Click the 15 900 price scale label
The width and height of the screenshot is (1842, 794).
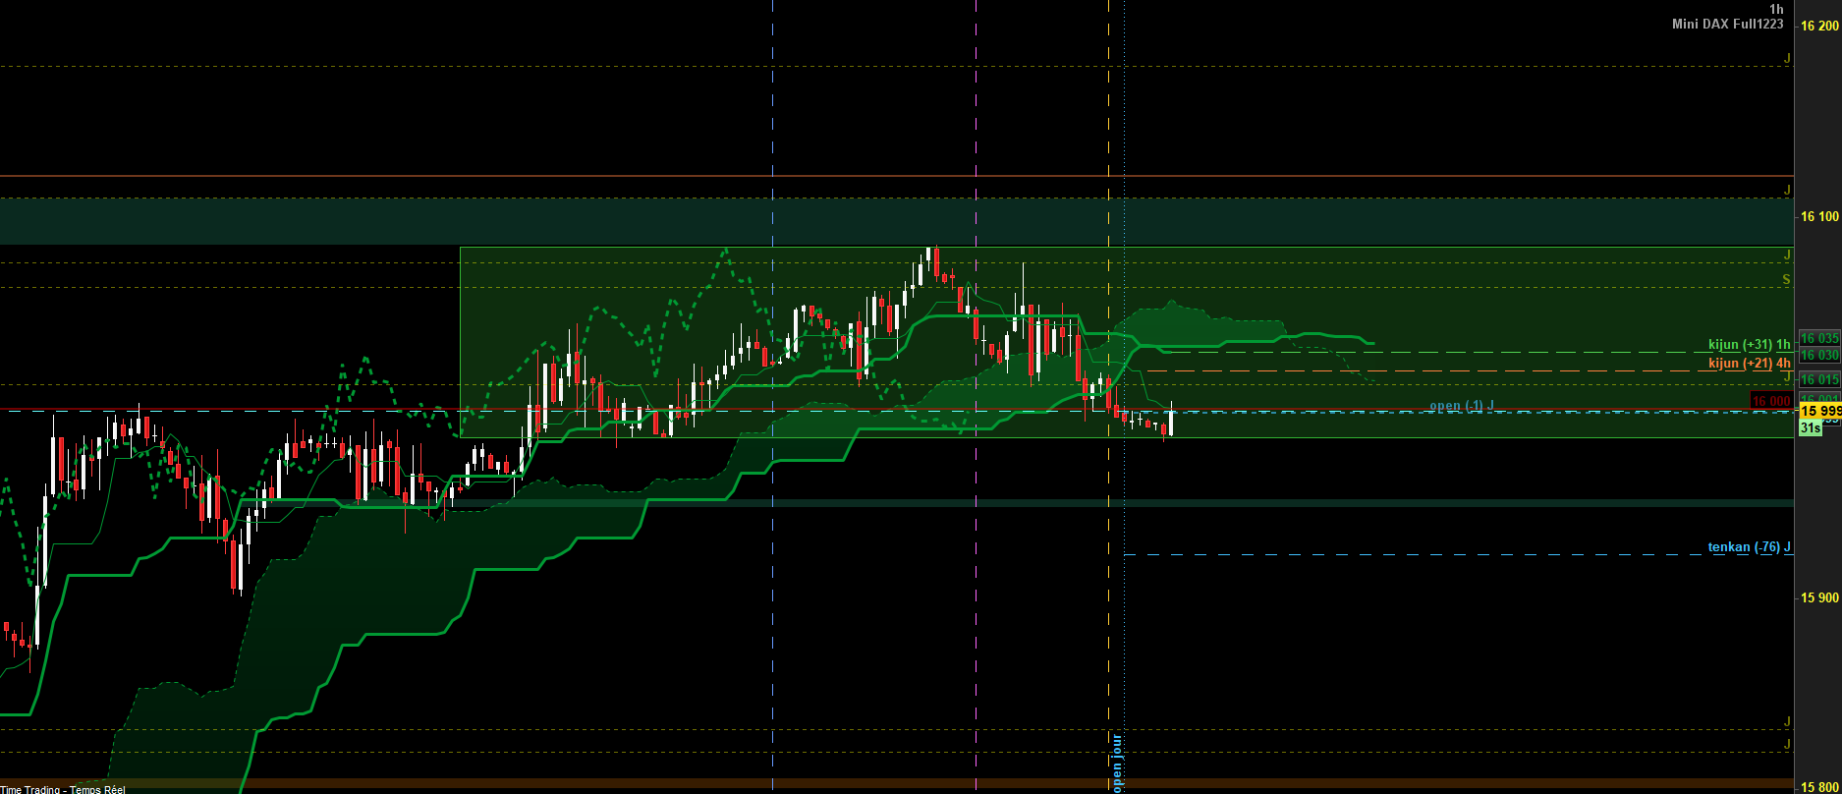coord(1818,597)
